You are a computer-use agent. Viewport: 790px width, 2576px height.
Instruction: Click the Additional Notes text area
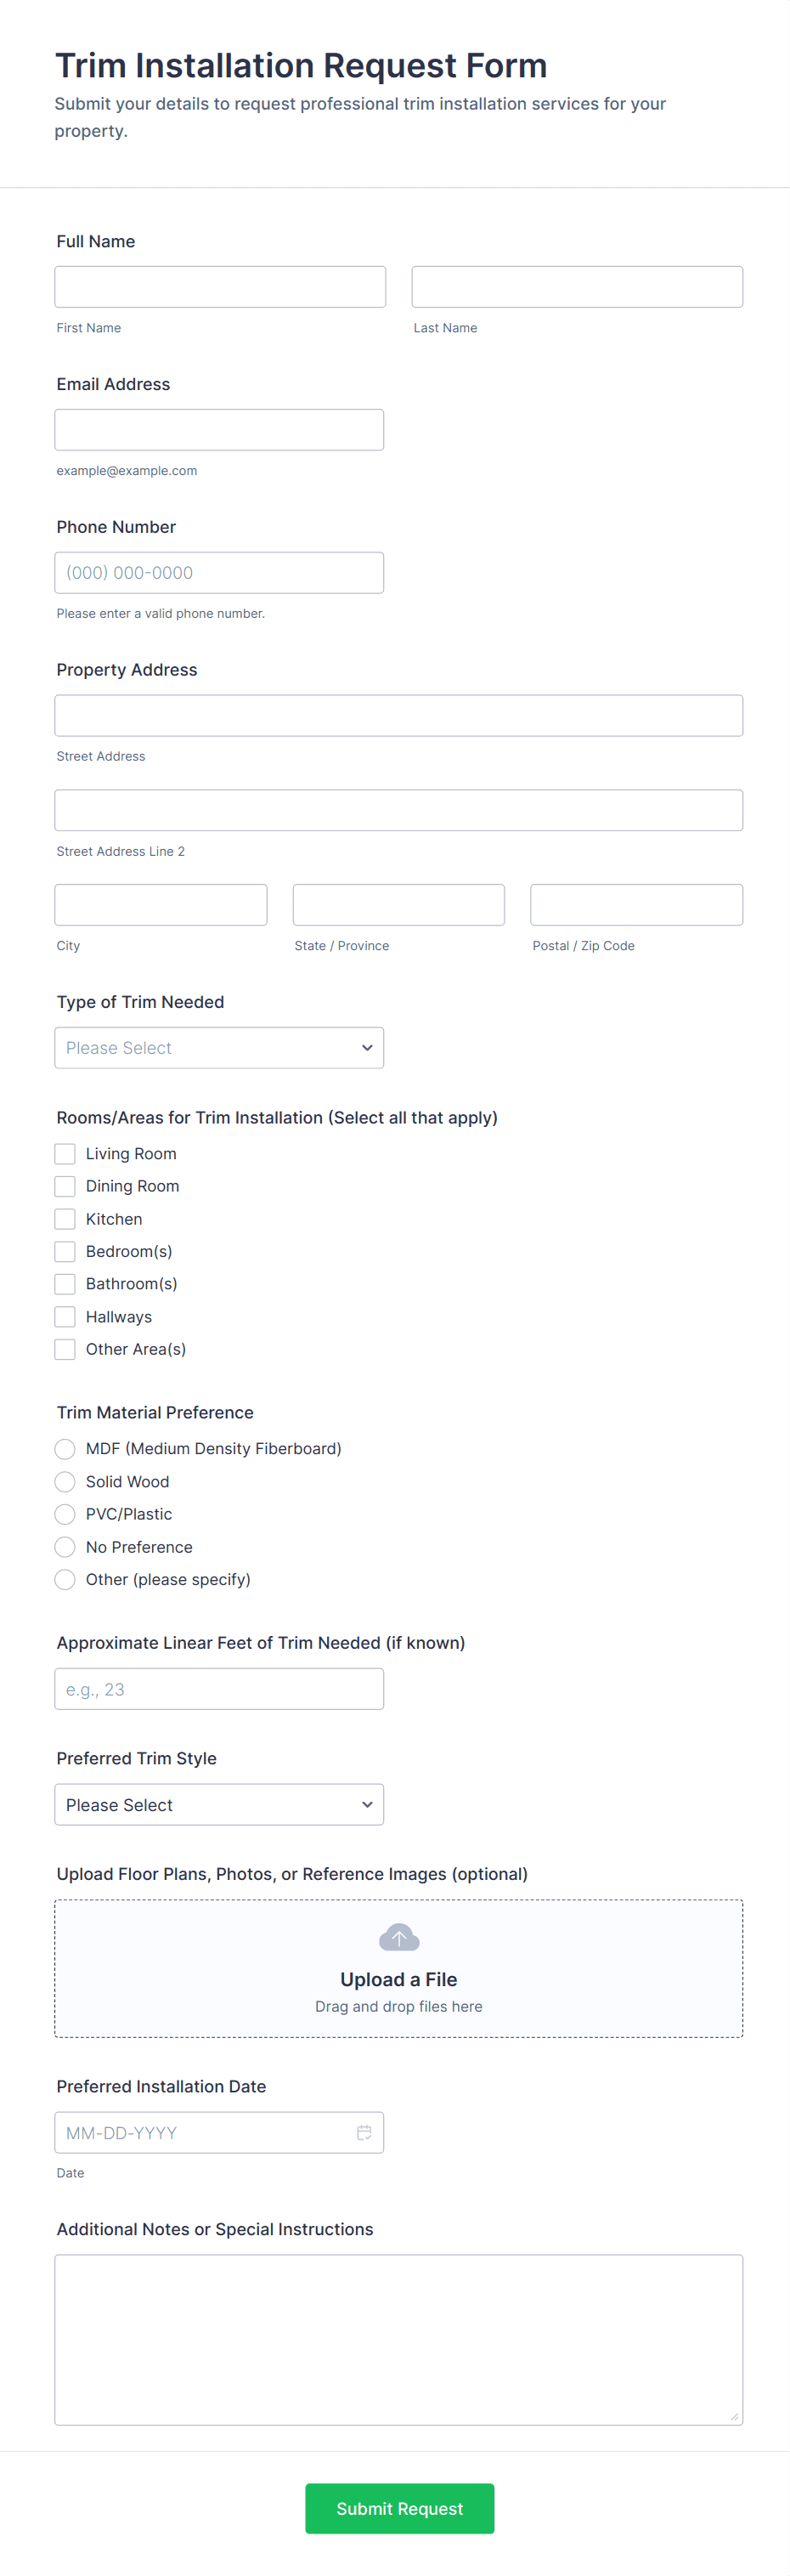pyautogui.click(x=399, y=2339)
